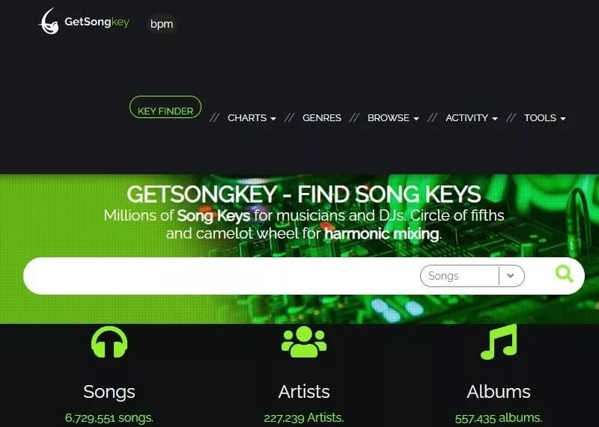Open the TOOLS dropdown menu
The image size is (599, 427).
click(x=545, y=118)
